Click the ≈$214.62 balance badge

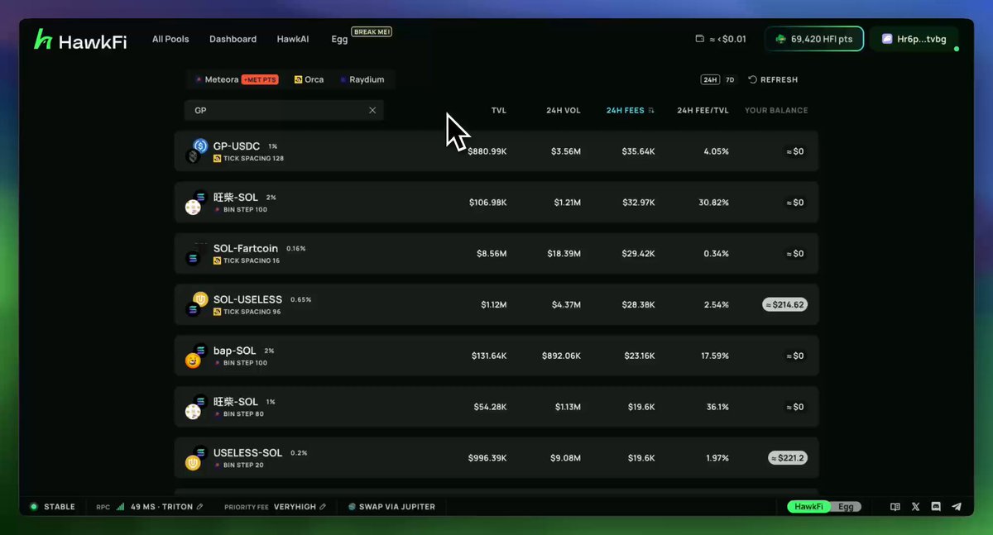pyautogui.click(x=785, y=304)
